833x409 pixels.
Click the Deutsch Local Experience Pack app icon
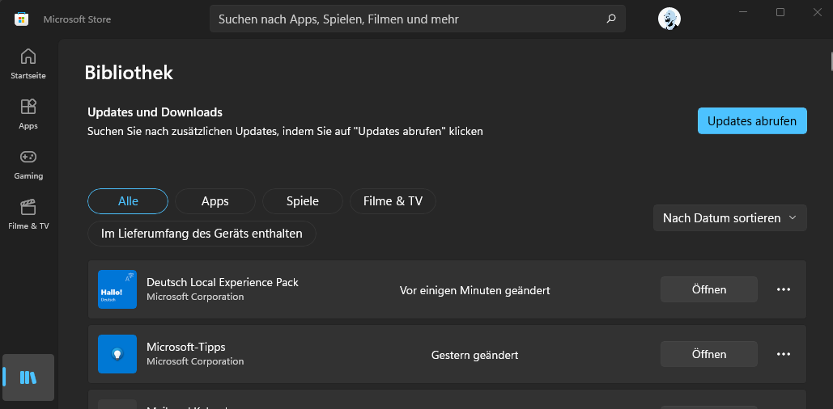point(117,289)
